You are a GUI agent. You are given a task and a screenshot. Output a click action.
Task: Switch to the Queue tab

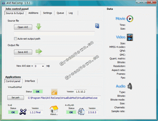click(60, 13)
